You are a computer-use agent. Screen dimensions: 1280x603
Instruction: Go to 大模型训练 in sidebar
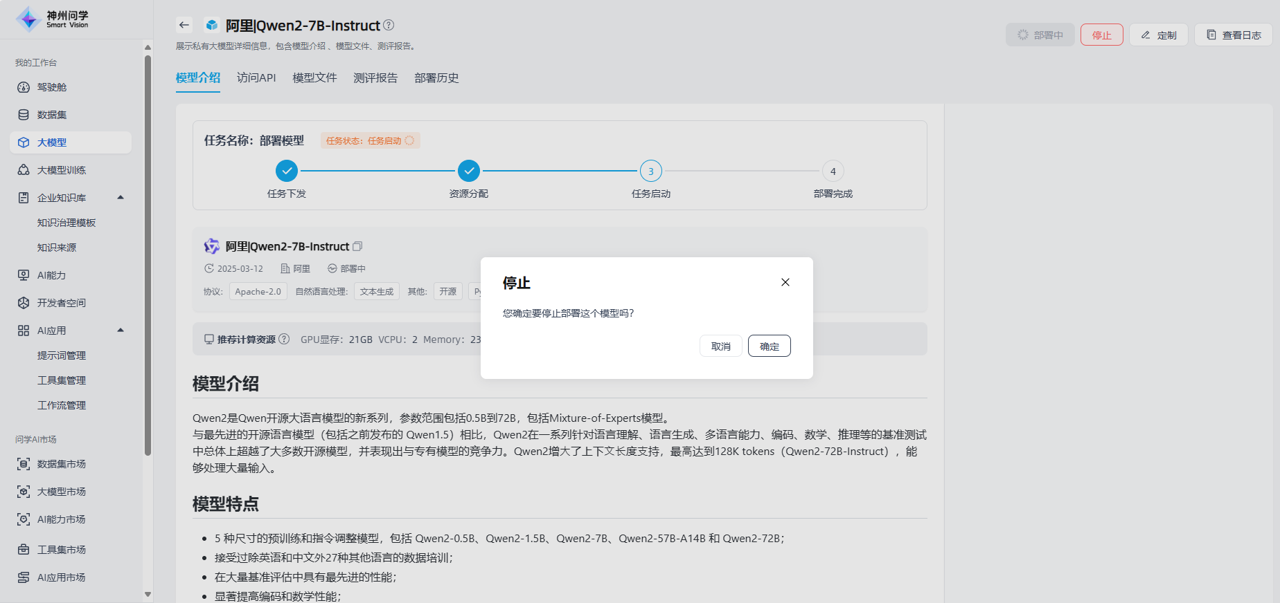[61, 170]
